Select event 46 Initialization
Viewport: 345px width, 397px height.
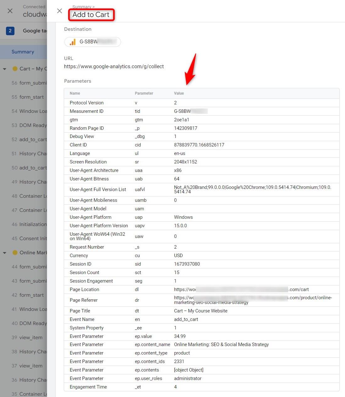click(29, 224)
